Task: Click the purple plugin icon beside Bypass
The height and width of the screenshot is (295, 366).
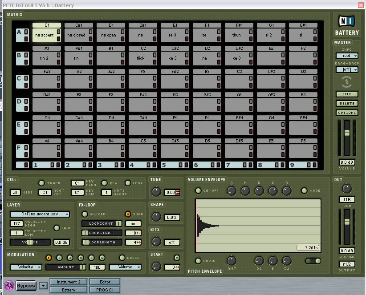Action: click(9, 286)
